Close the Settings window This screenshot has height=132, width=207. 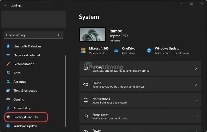point(202,4)
